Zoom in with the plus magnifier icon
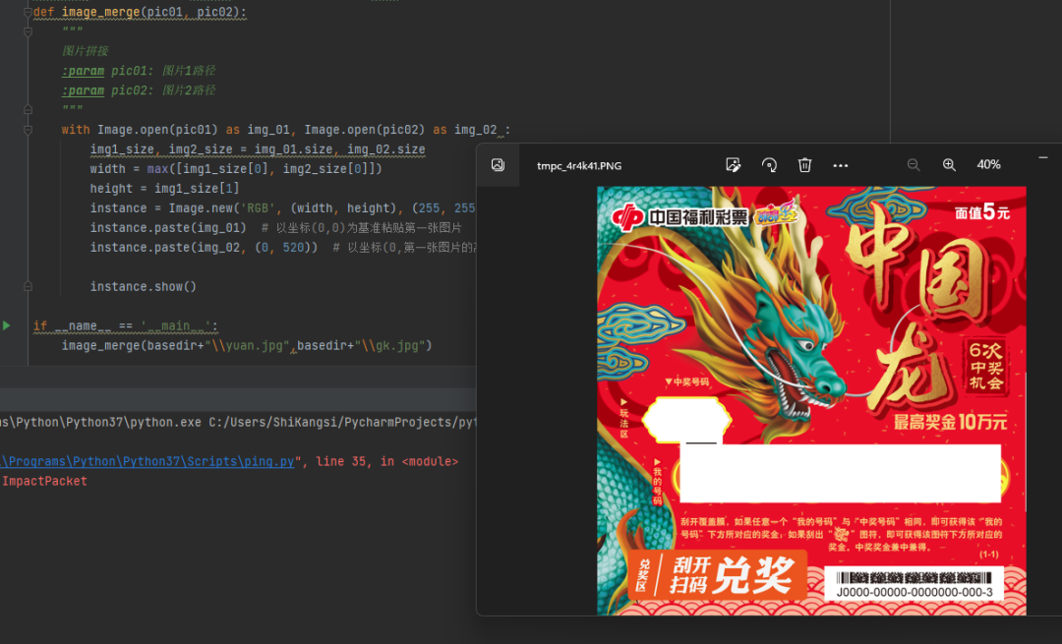Image resolution: width=1062 pixels, height=644 pixels. (949, 164)
